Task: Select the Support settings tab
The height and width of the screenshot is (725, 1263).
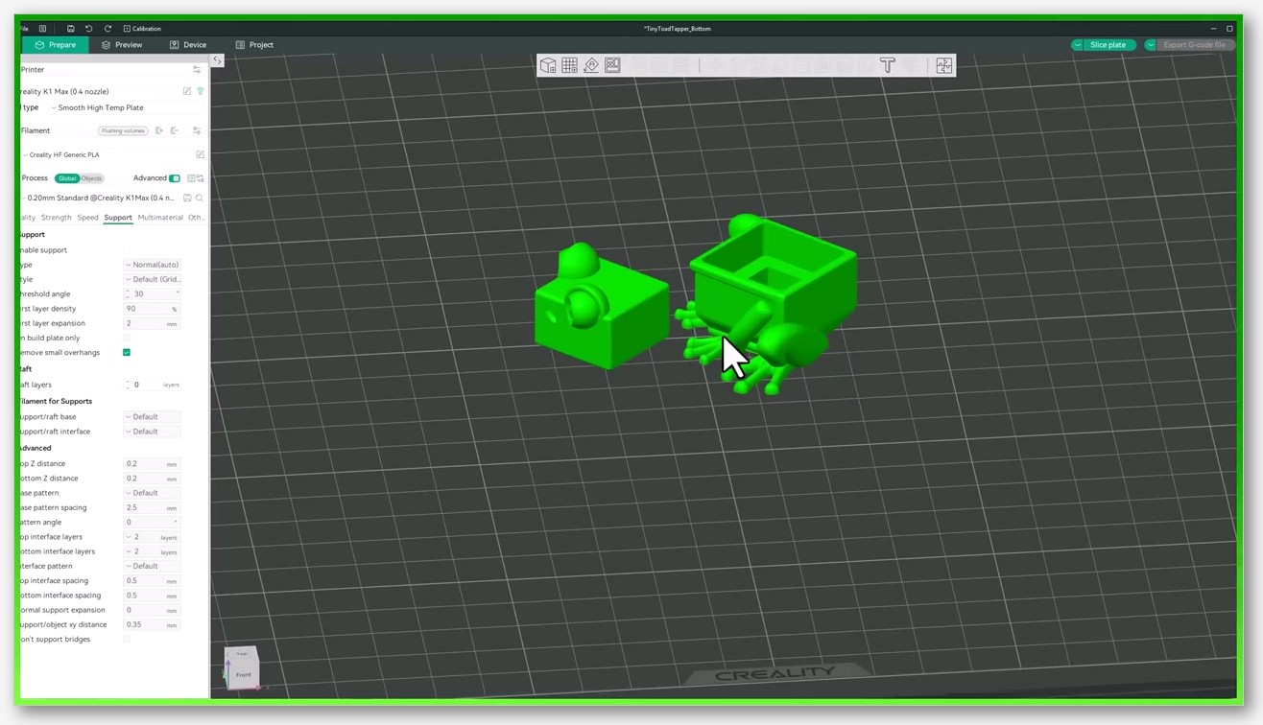Action: [118, 218]
